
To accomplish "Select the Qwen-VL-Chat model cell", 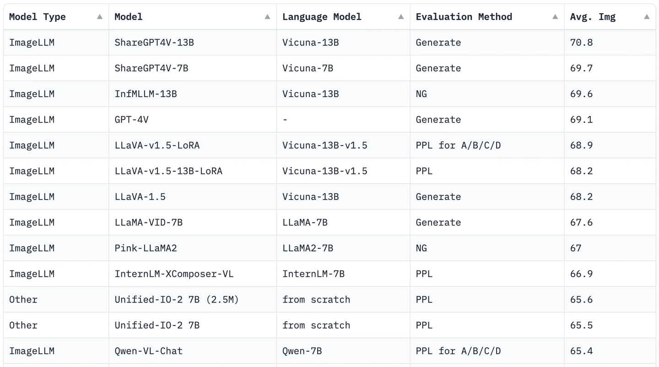I will point(193,351).
